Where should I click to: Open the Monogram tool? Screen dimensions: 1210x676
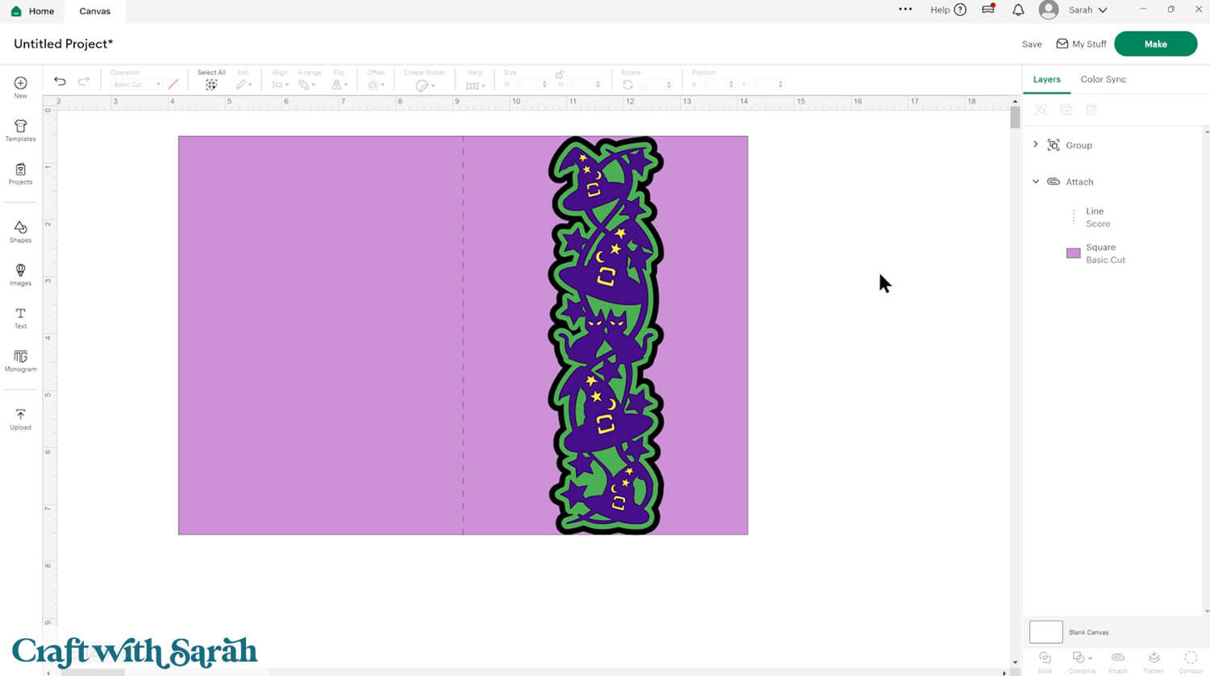pyautogui.click(x=21, y=360)
